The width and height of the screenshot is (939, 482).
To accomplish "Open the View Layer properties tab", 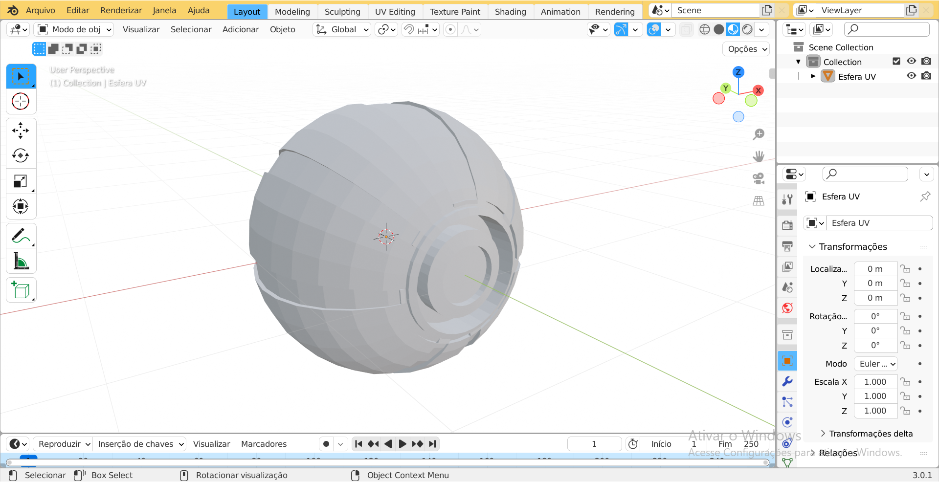I will [x=787, y=266].
